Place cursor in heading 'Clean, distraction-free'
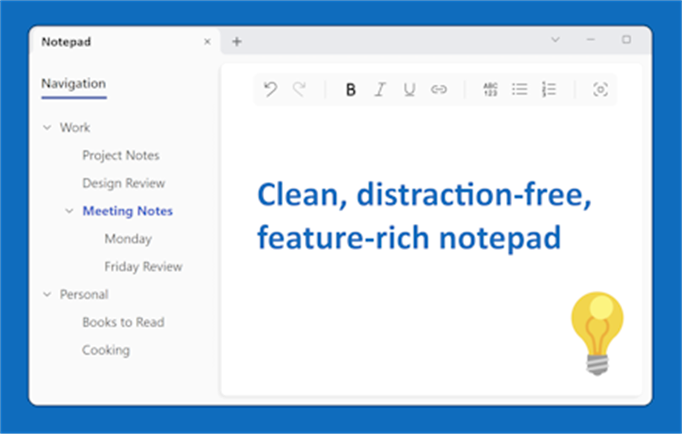 coord(425,195)
